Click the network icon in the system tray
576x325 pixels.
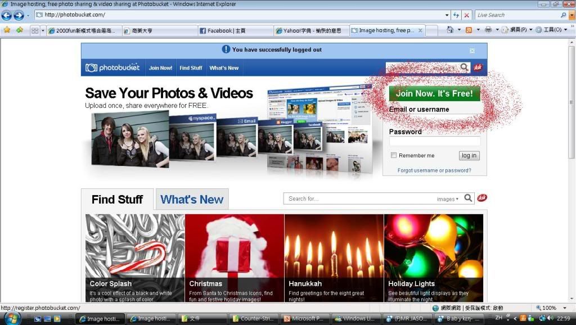click(542, 318)
